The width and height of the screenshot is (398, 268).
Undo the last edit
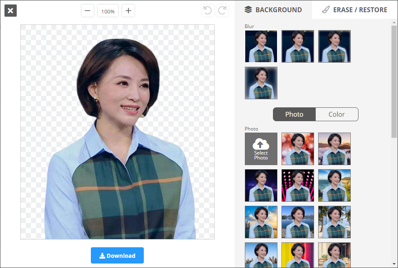(207, 11)
